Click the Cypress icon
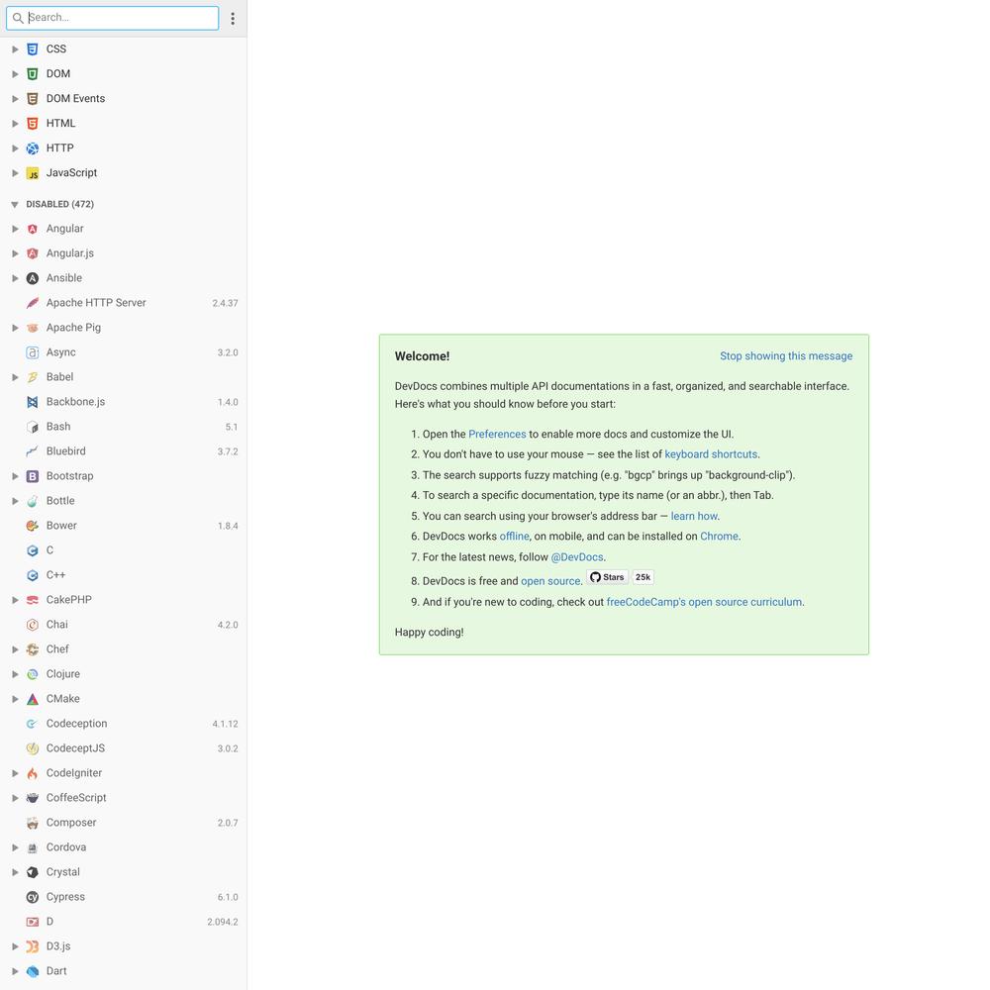Image resolution: width=990 pixels, height=990 pixels. click(x=33, y=897)
